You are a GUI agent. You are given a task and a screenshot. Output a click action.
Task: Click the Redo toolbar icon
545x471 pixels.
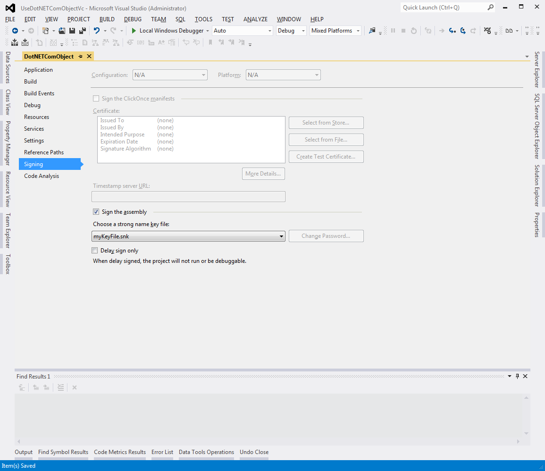coord(113,31)
